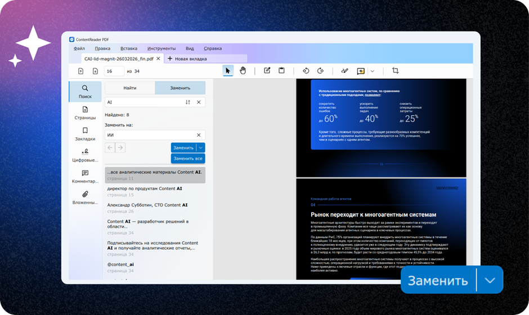Open the Файл menu
The height and width of the screenshot is (315, 529).
pyautogui.click(x=79, y=48)
